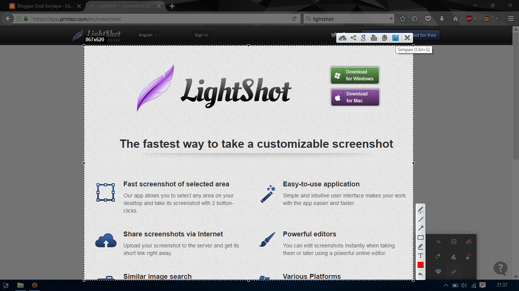Copy screenshot to clipboard icon

385,38
